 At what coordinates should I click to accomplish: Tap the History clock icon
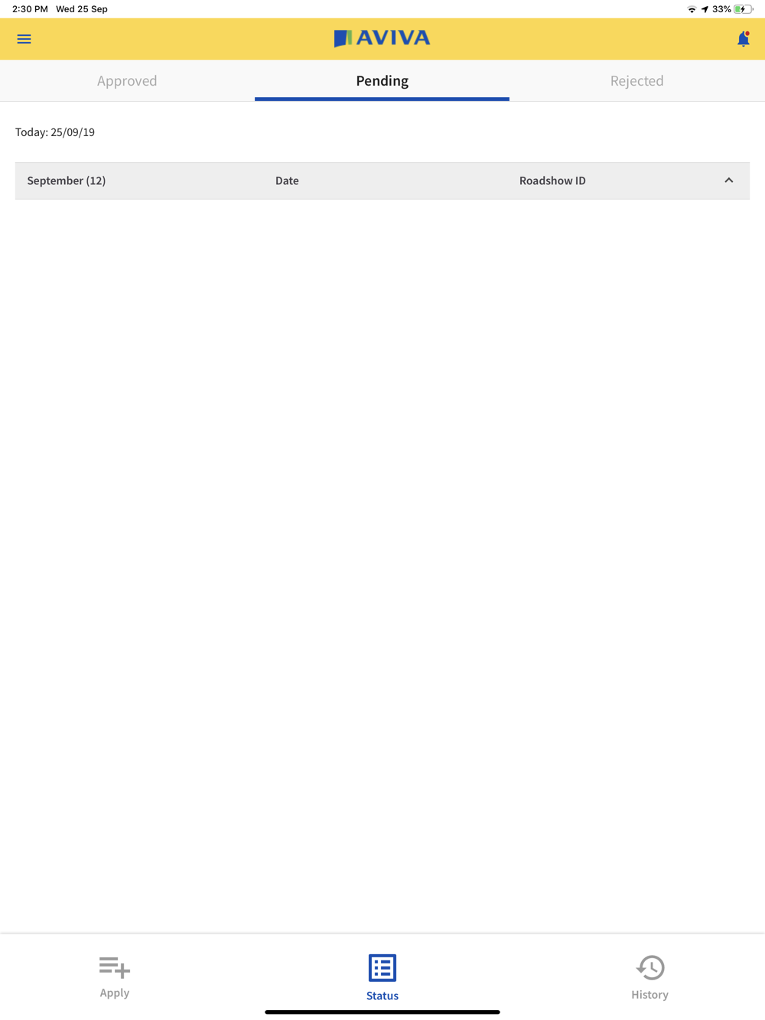[650, 968]
